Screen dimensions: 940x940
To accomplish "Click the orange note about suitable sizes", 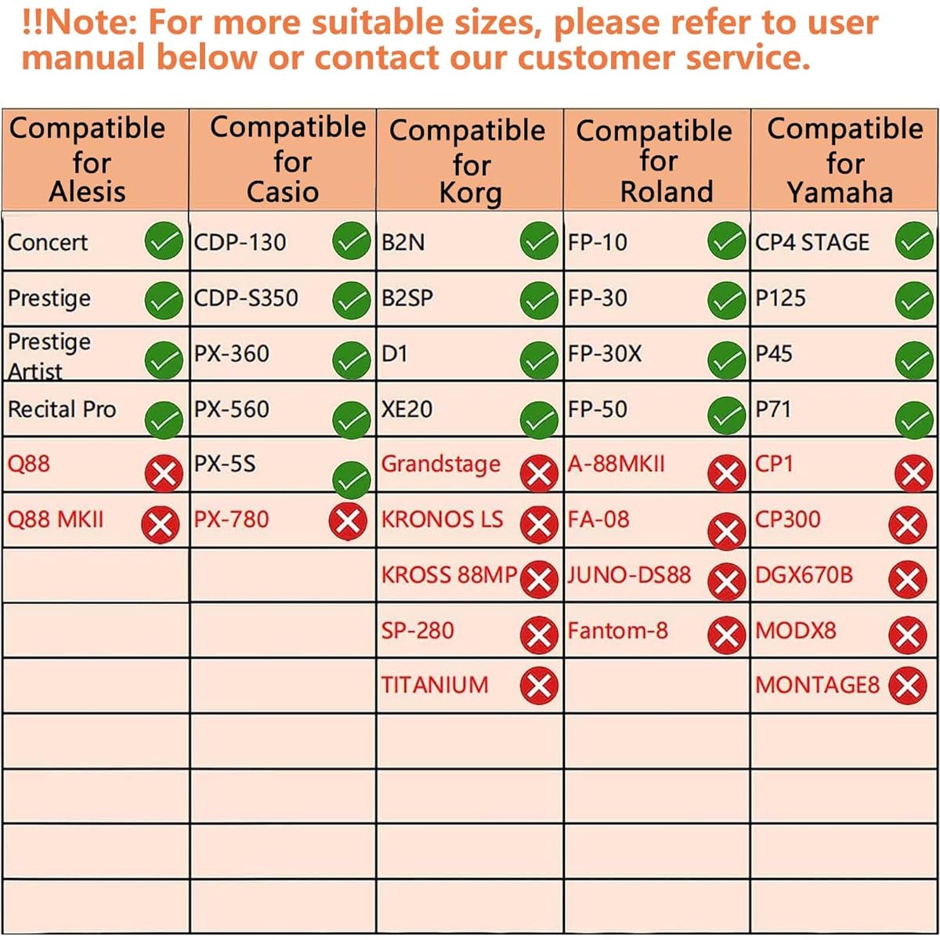I will [x=450, y=39].
